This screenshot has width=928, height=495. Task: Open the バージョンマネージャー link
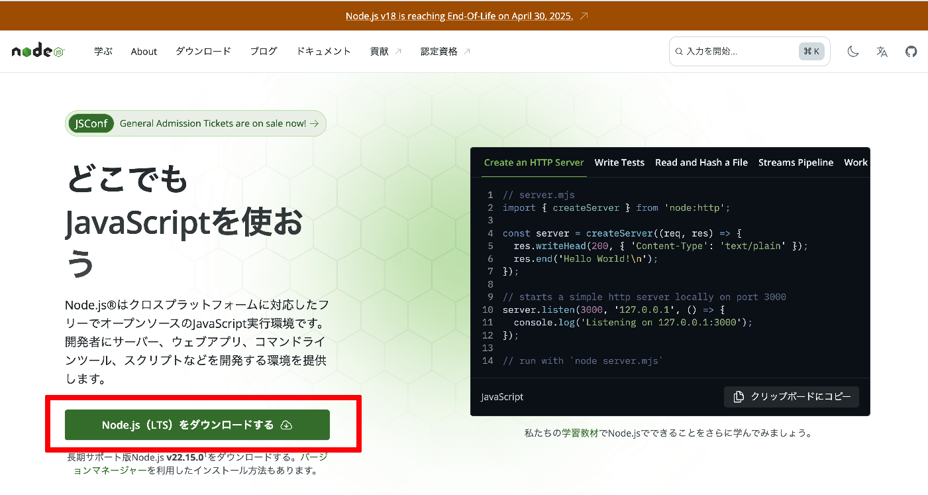click(200, 464)
